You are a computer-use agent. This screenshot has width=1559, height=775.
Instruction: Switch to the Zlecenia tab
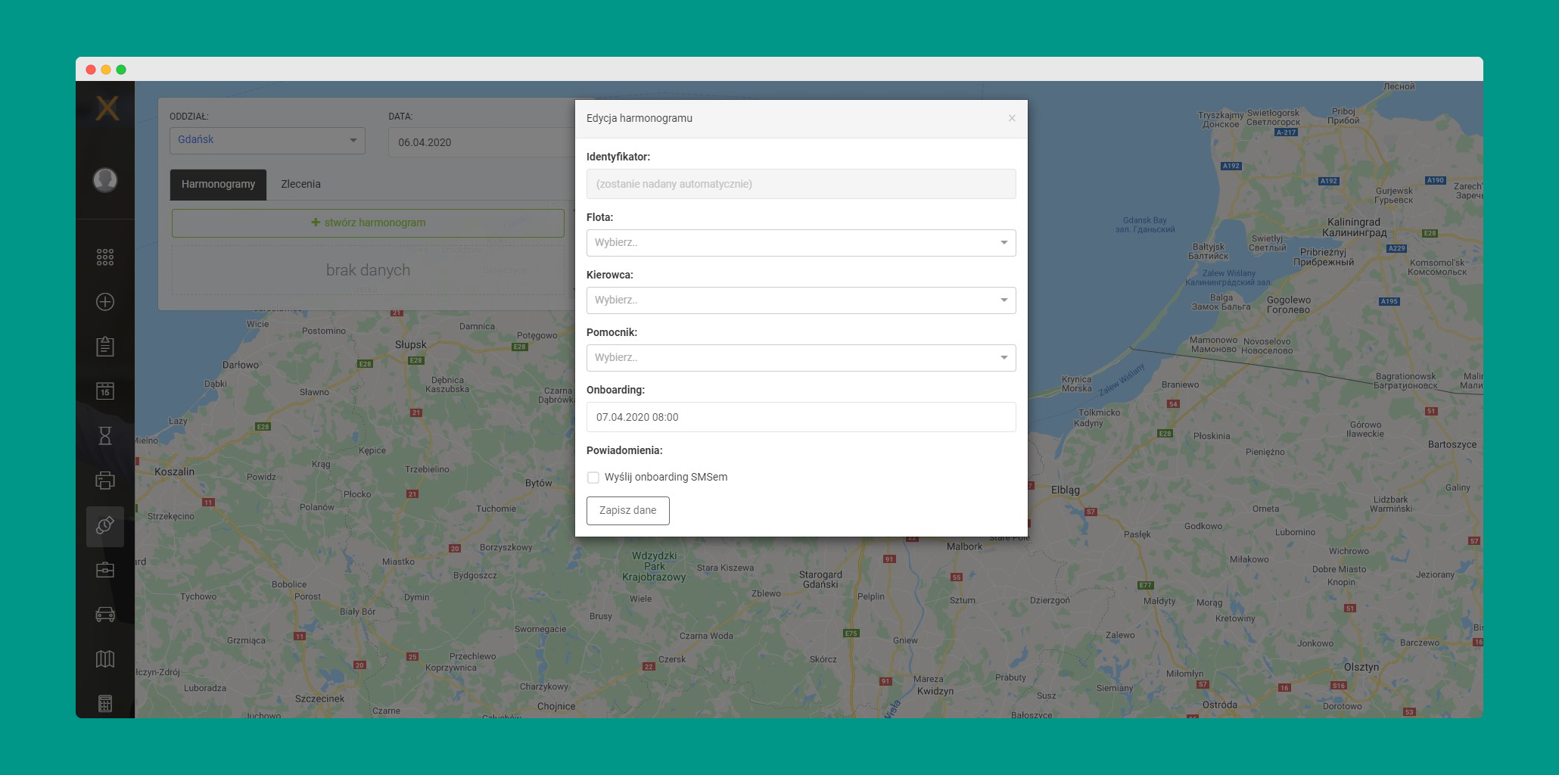[300, 185]
